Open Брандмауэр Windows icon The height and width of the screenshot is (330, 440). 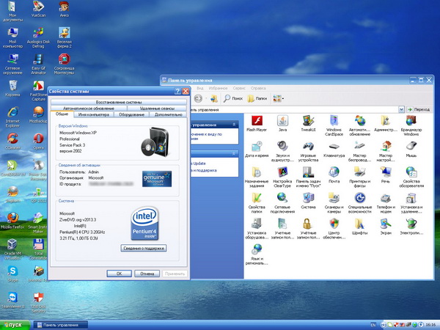click(x=411, y=121)
